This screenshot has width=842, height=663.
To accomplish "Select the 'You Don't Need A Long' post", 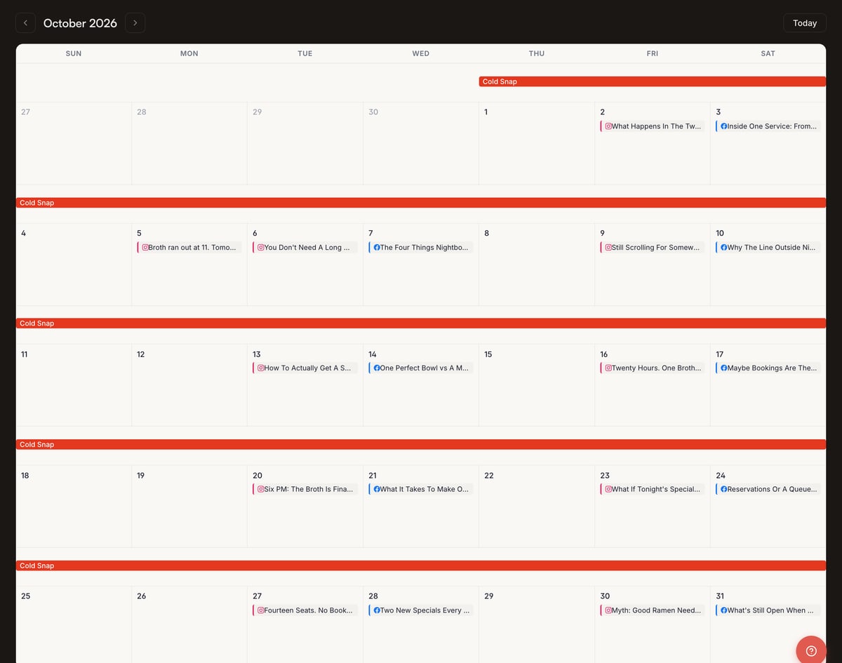I will pyautogui.click(x=305, y=248).
